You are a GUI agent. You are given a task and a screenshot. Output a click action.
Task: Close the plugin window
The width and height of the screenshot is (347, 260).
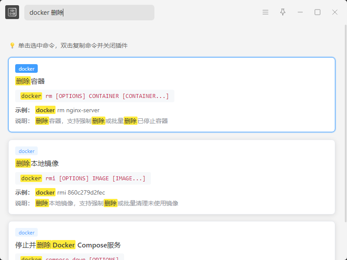[335, 12]
